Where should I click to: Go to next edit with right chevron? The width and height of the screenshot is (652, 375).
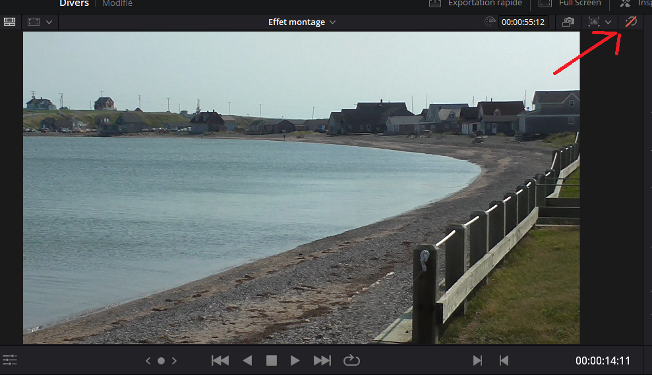(174, 361)
